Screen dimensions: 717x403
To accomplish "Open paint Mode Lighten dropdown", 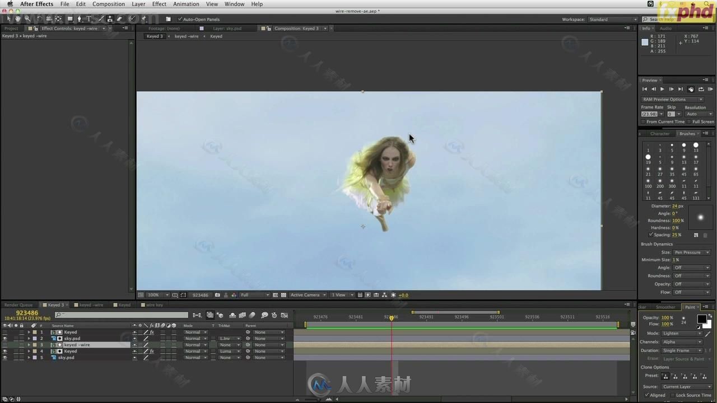I will 682,333.
